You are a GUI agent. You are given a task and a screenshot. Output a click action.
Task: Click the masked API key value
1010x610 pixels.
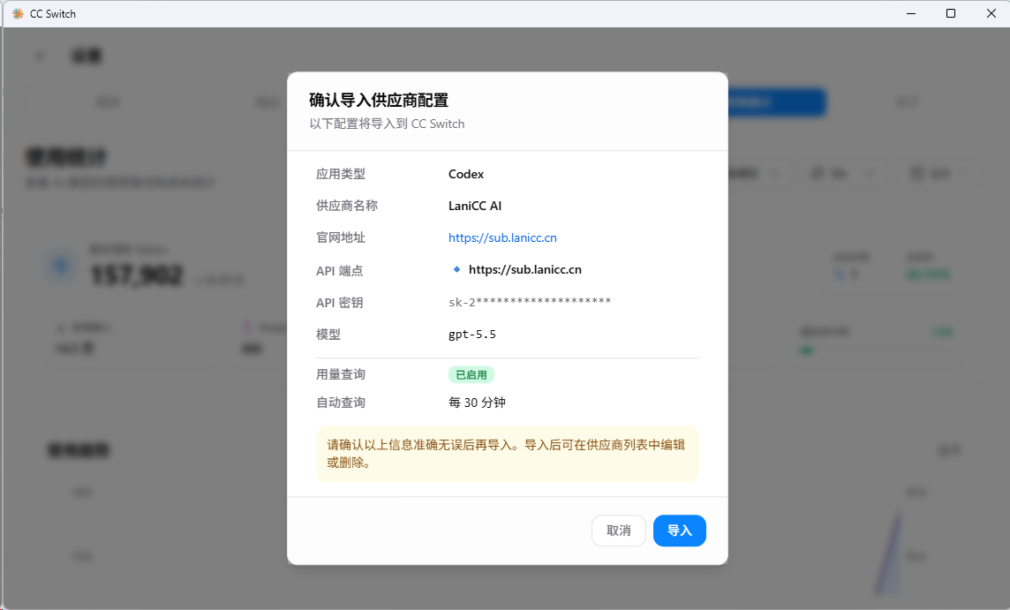click(x=530, y=302)
